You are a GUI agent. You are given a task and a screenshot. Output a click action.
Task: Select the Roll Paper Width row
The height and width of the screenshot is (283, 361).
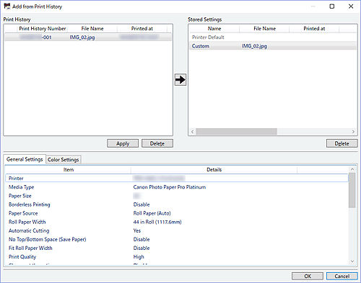coord(177,222)
